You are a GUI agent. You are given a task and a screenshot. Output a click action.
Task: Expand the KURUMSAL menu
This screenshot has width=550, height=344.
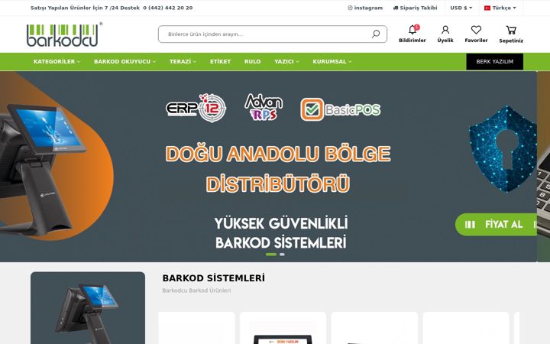(x=332, y=61)
